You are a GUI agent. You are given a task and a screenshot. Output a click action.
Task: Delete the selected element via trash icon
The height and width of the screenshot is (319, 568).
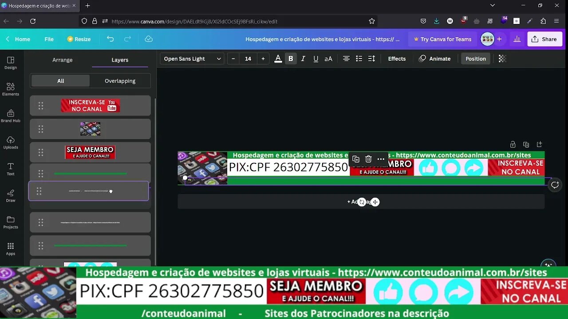point(368,159)
